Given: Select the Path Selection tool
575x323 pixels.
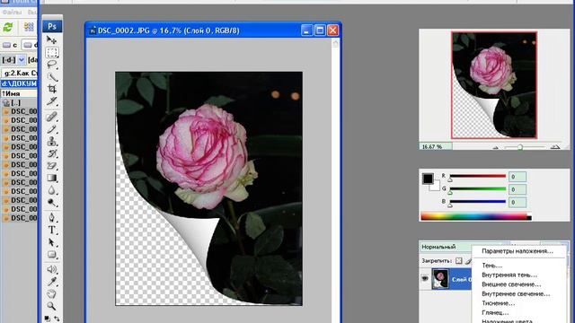Looking at the screenshot, I should (52, 242).
